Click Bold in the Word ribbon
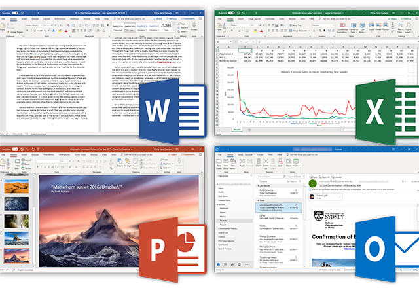 (27, 31)
